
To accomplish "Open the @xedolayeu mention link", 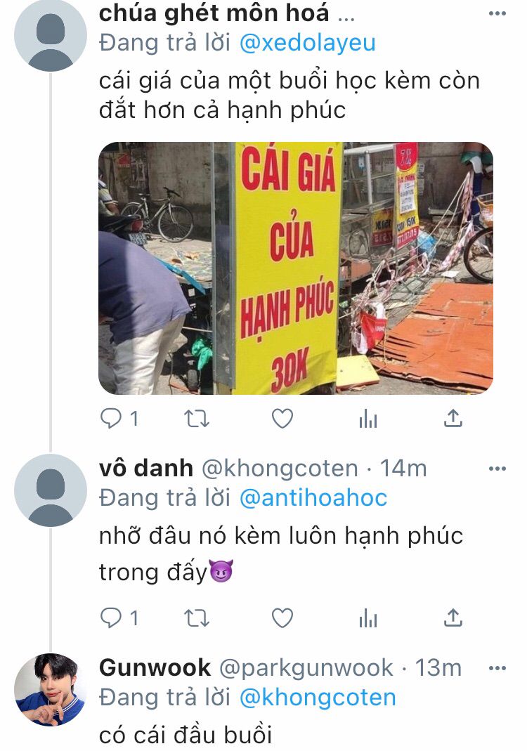I will pyautogui.click(x=307, y=43).
